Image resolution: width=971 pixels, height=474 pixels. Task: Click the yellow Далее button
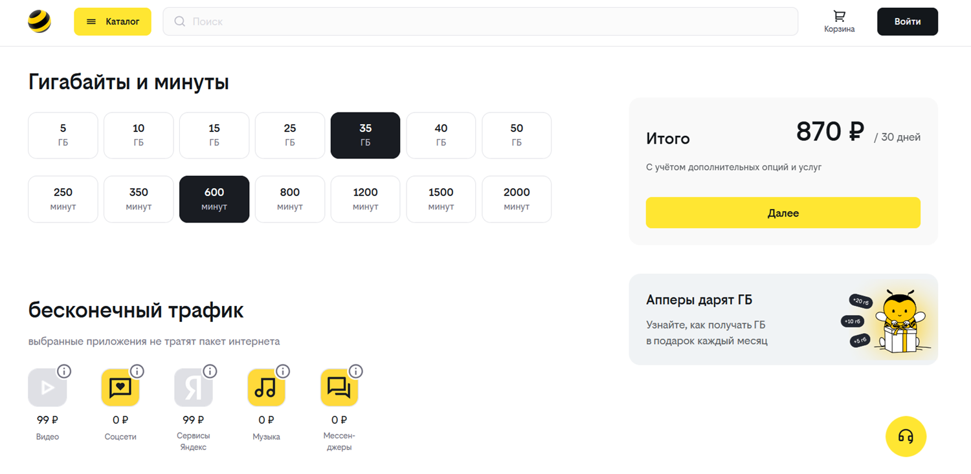pos(783,213)
